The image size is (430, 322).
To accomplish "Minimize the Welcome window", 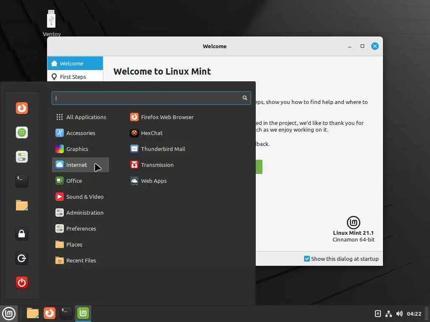I will [350, 46].
